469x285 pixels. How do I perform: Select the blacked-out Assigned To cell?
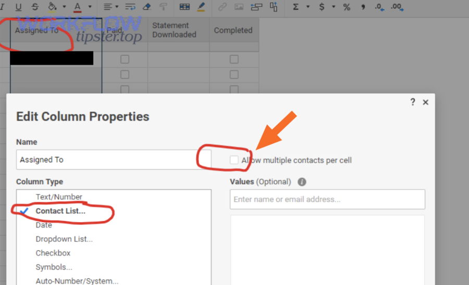pos(52,58)
